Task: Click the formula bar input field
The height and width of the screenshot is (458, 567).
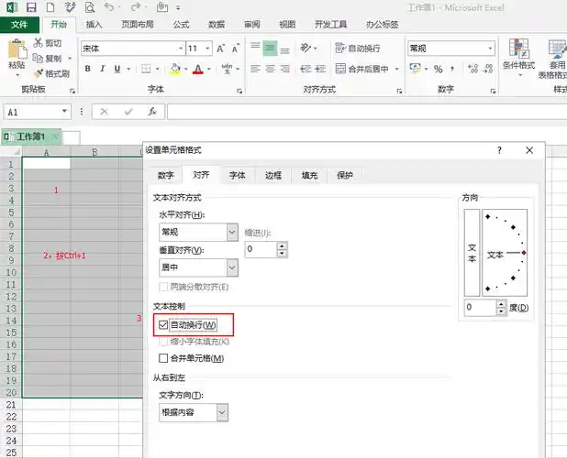Action: [x=367, y=112]
